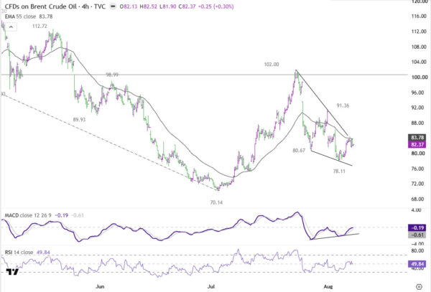Click the 83.78 EMA price label
Image resolution: width=431 pixels, height=292 pixels.
[x=417, y=138]
